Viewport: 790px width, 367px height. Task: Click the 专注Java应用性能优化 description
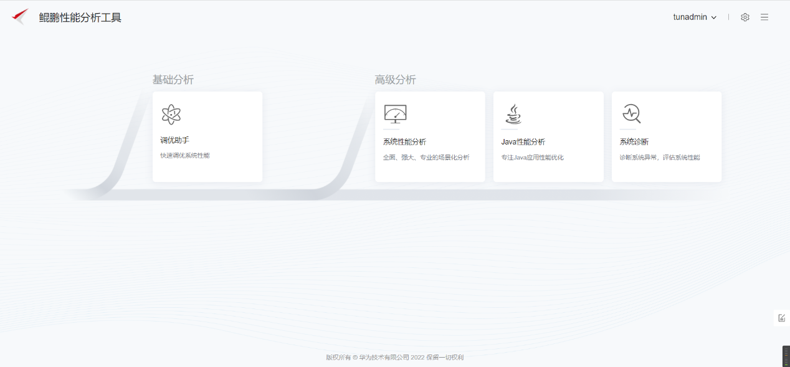[532, 158]
